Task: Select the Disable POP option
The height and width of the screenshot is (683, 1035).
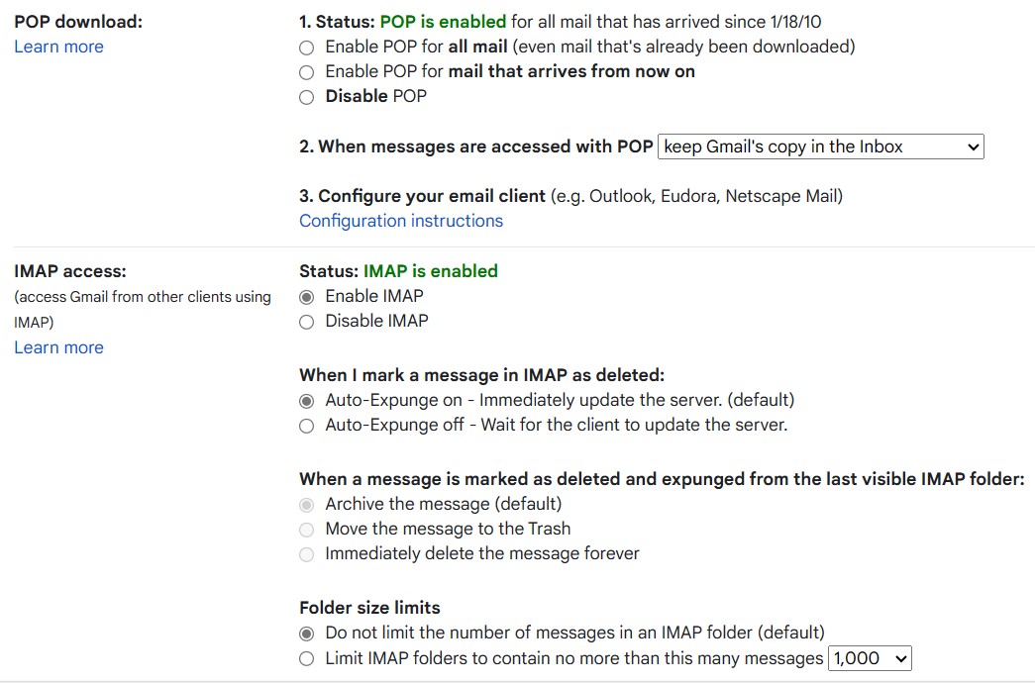Action: [x=307, y=96]
